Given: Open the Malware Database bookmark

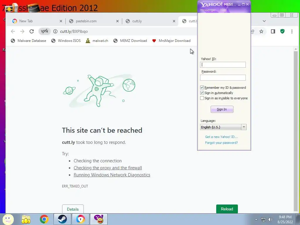Looking at the screenshot, I should point(28,40).
